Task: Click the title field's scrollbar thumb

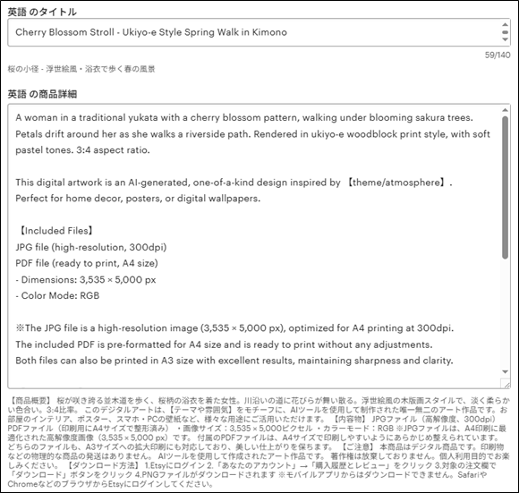Action: pyautogui.click(x=505, y=32)
